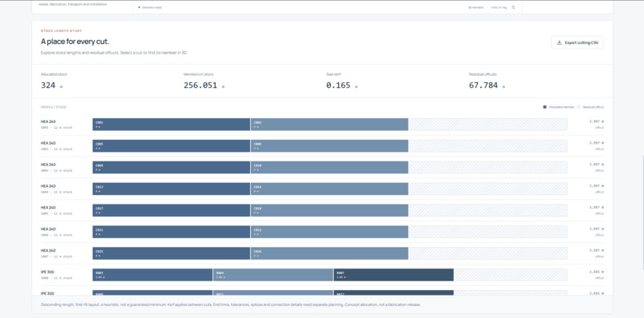Image resolution: width=644 pixels, height=318 pixels.
Task: Select the dark IPE 300 cut R007
Action: coord(393,275)
